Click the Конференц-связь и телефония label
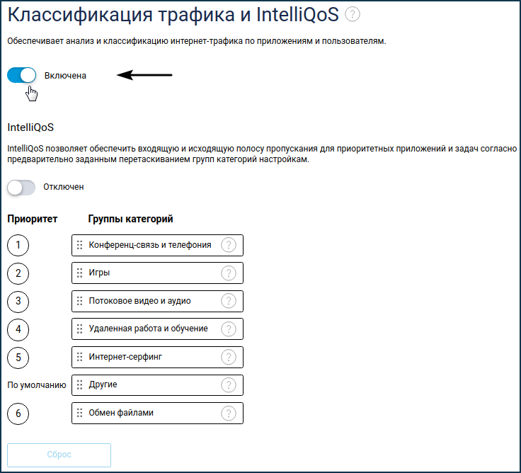 150,245
